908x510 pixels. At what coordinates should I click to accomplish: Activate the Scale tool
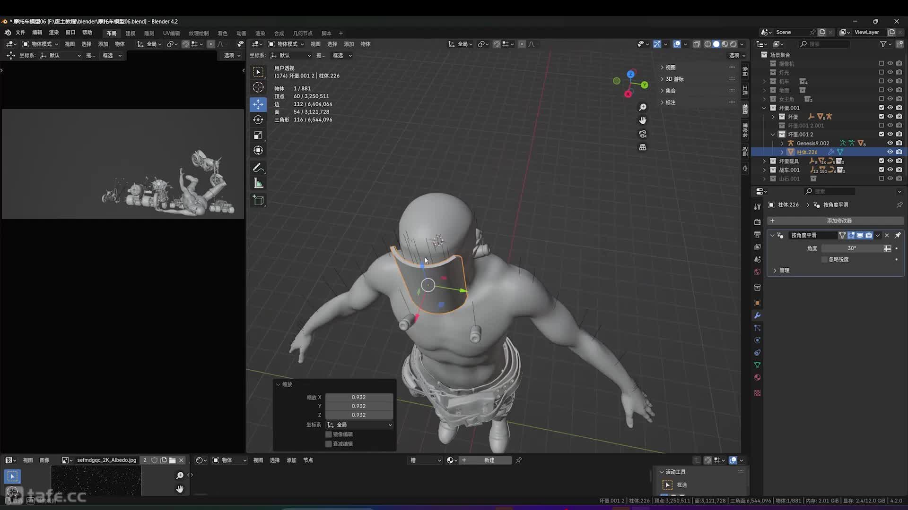pos(258,135)
